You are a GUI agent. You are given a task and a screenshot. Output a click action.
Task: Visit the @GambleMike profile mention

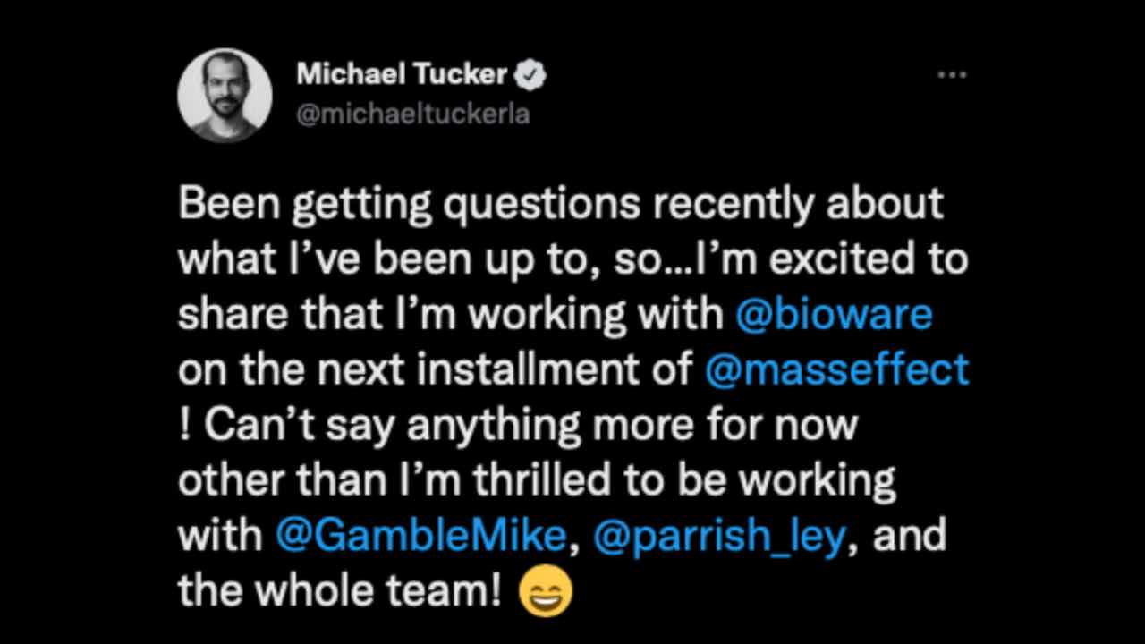coord(420,535)
